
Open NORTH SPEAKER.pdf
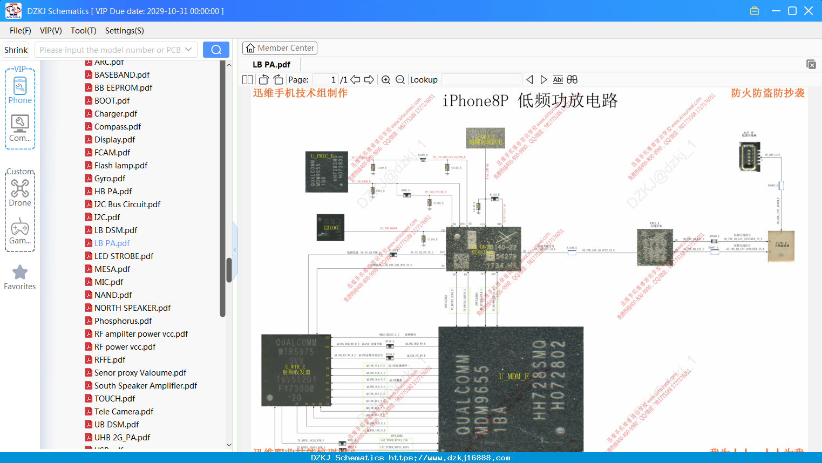132,308
